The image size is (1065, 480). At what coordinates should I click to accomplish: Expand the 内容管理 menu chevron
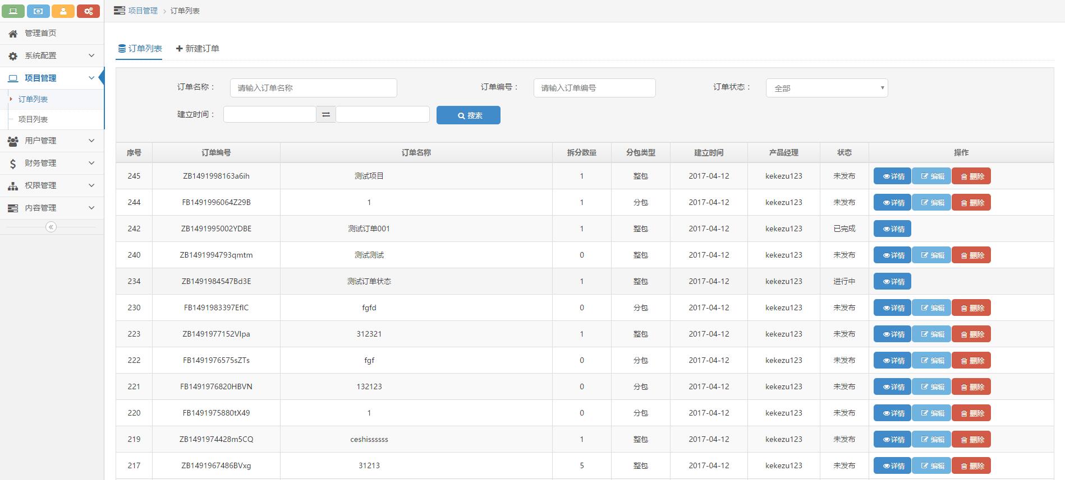tap(91, 208)
